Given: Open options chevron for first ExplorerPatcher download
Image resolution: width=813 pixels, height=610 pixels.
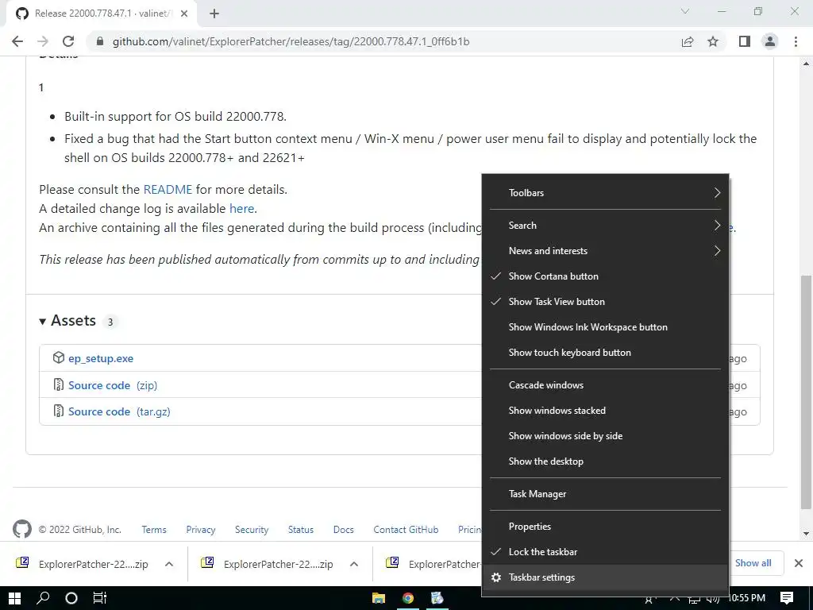Looking at the screenshot, I should 169,564.
